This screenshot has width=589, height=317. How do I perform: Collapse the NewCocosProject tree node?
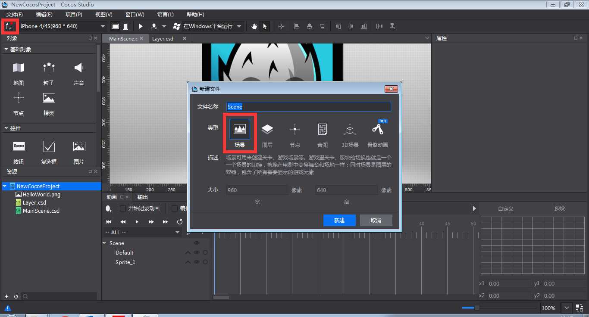click(x=5, y=186)
